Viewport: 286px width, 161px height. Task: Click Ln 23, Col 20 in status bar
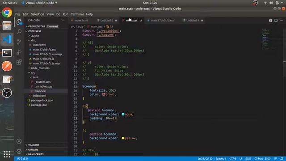pos(205,159)
